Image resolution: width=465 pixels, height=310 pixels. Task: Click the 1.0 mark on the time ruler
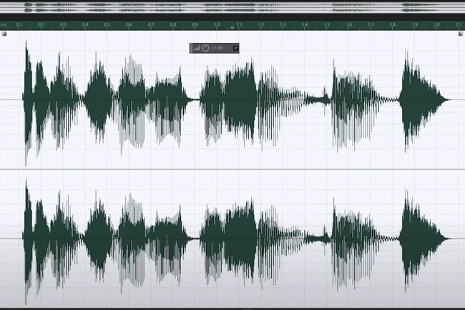[x=217, y=24]
